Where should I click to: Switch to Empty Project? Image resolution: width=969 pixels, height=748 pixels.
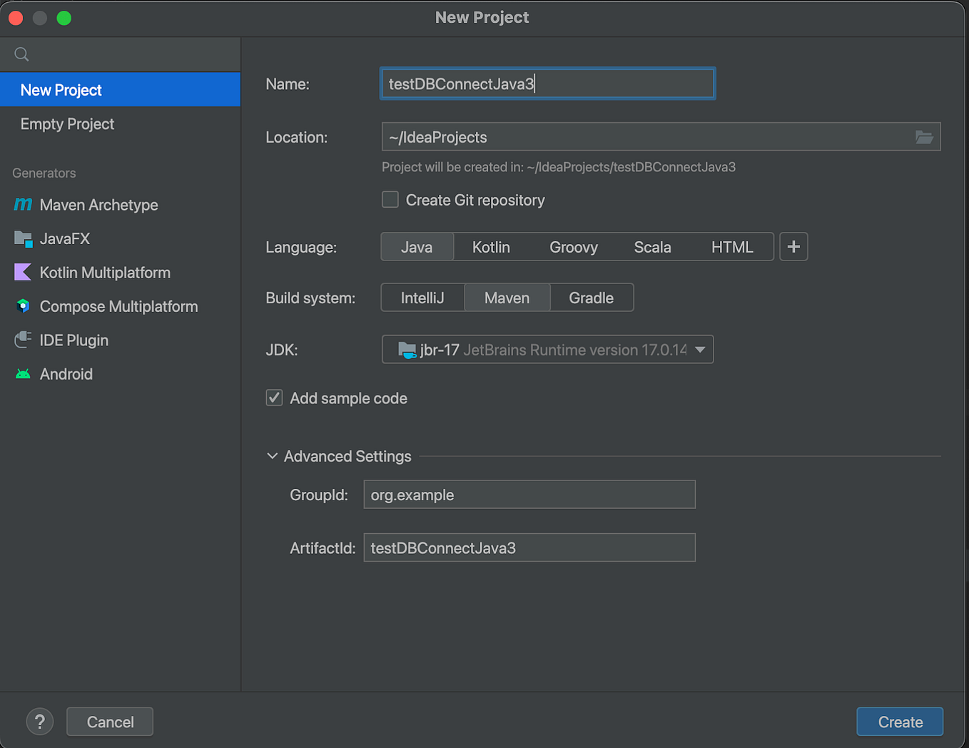(66, 123)
